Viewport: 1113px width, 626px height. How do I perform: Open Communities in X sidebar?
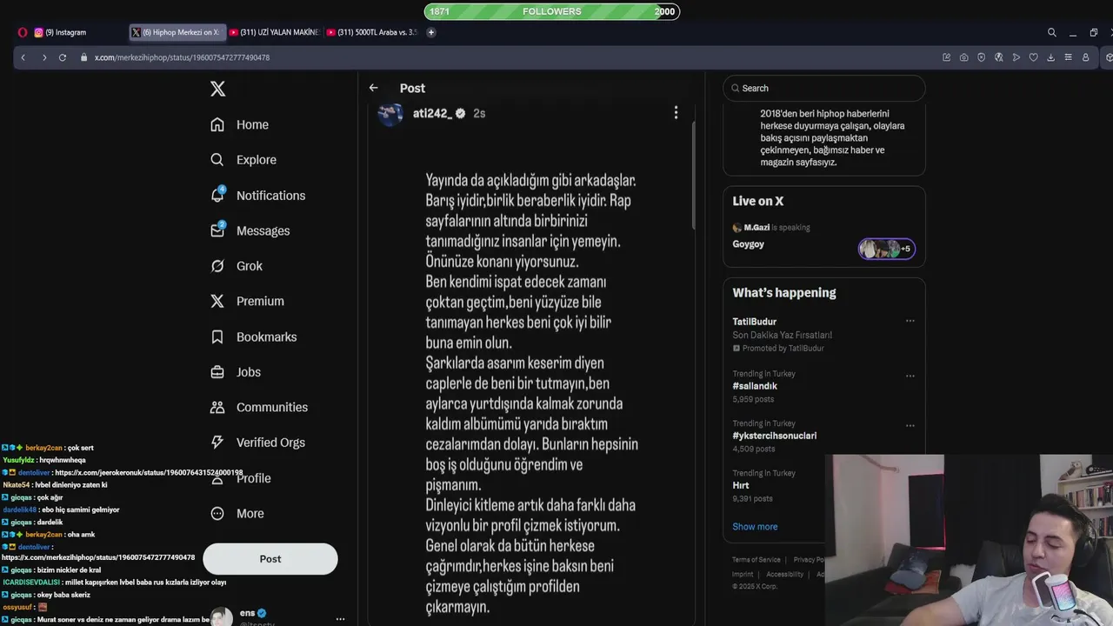pyautogui.click(x=259, y=407)
